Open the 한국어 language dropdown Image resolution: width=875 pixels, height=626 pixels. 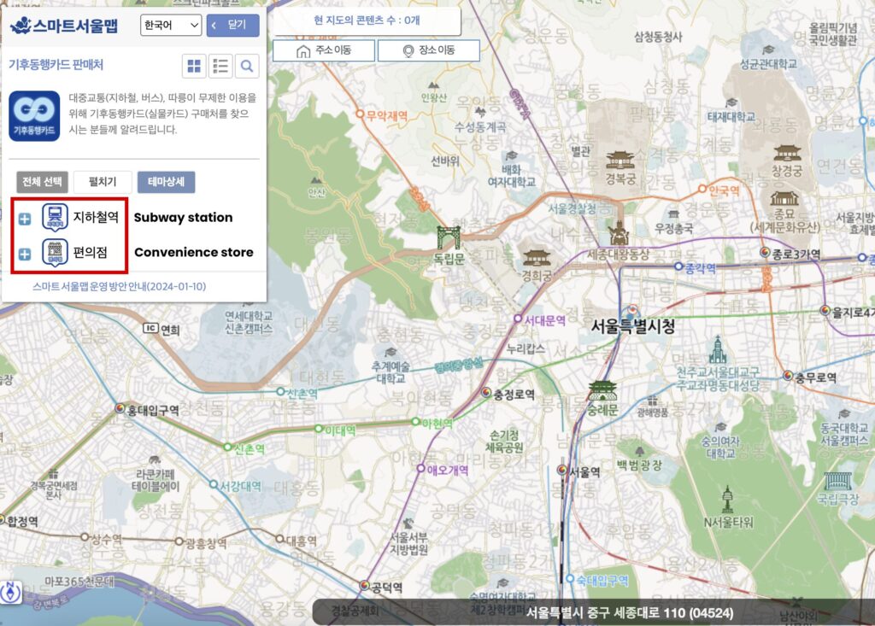(x=171, y=25)
